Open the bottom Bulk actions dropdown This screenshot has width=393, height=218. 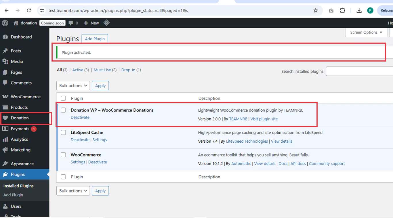(73, 191)
